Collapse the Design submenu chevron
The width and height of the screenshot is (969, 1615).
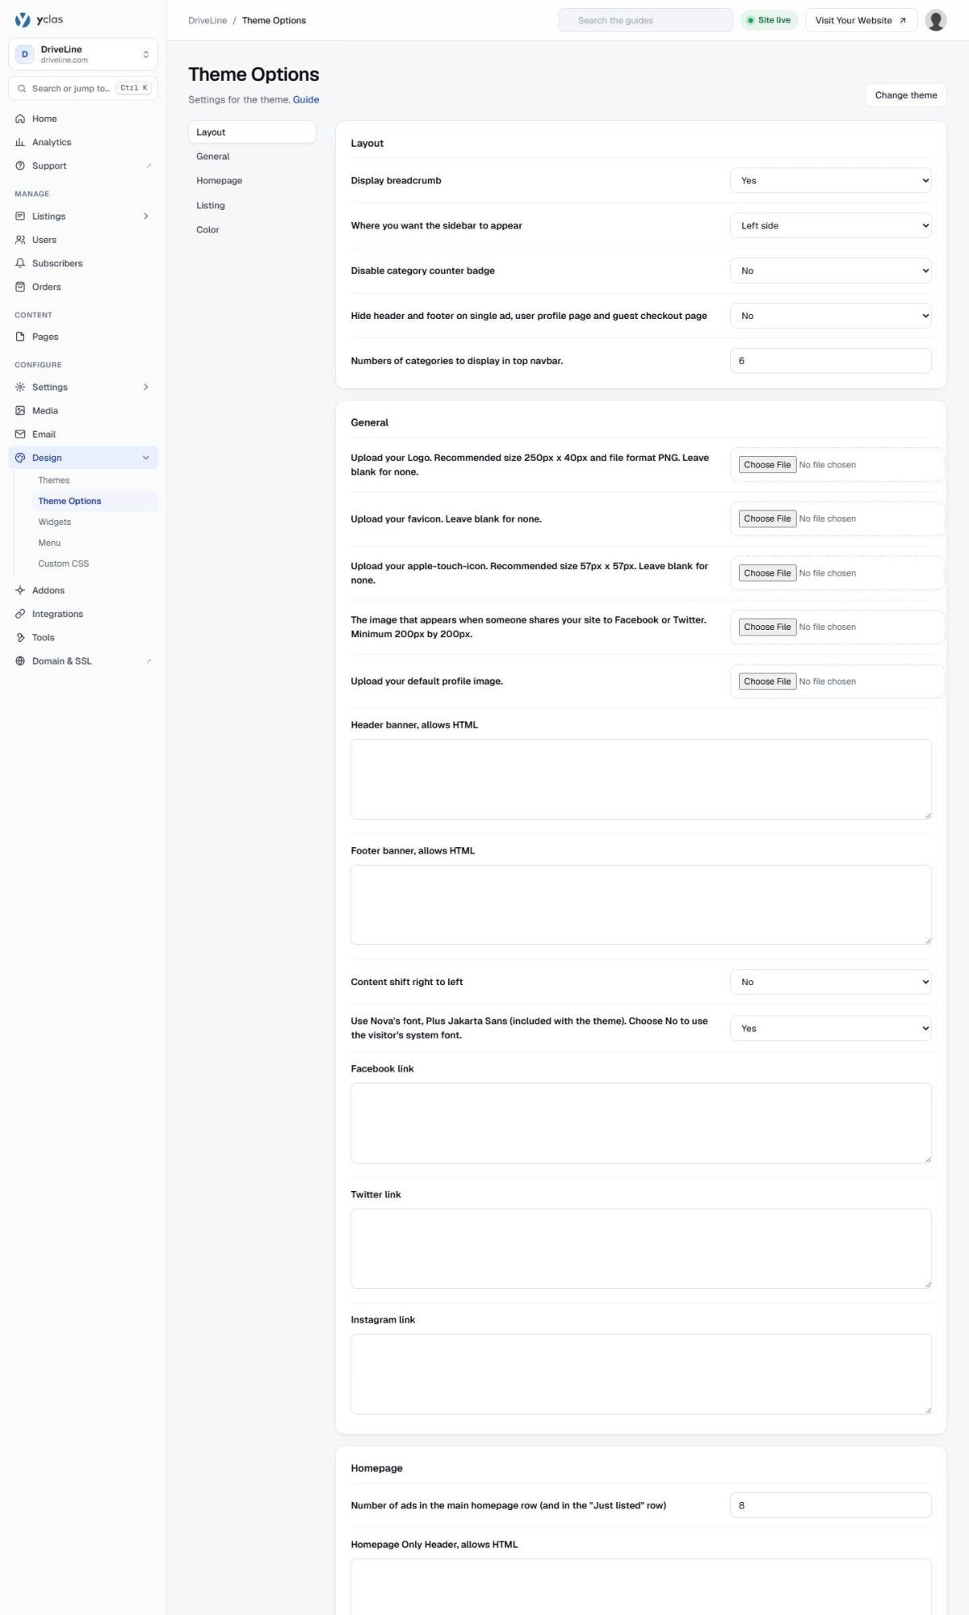point(145,458)
